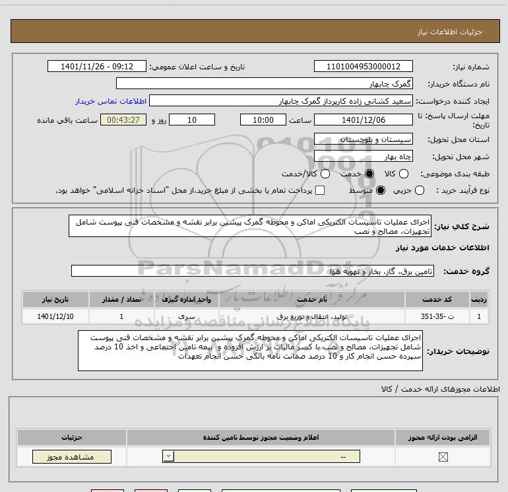
Task: Click the remaining days field showing 10
Action: (192, 120)
